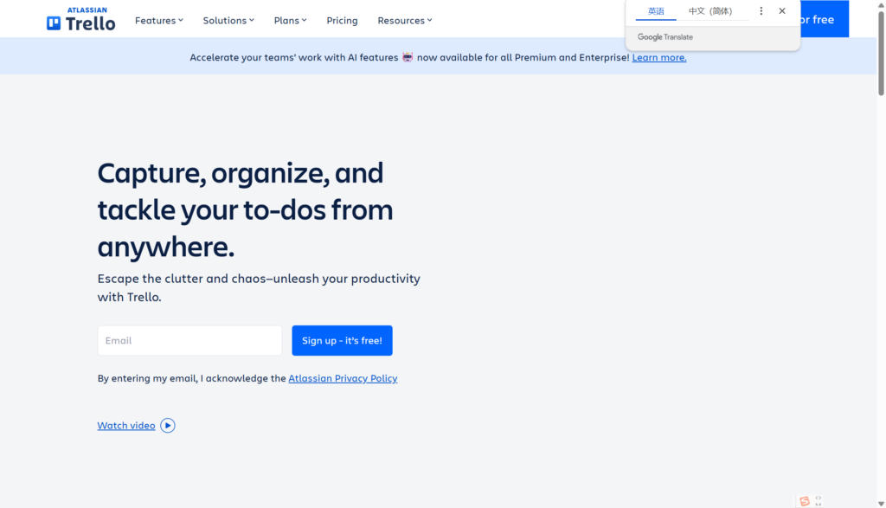Select the 英语 tab in Translate popup
Image resolution: width=886 pixels, height=508 pixels.
pyautogui.click(x=656, y=11)
